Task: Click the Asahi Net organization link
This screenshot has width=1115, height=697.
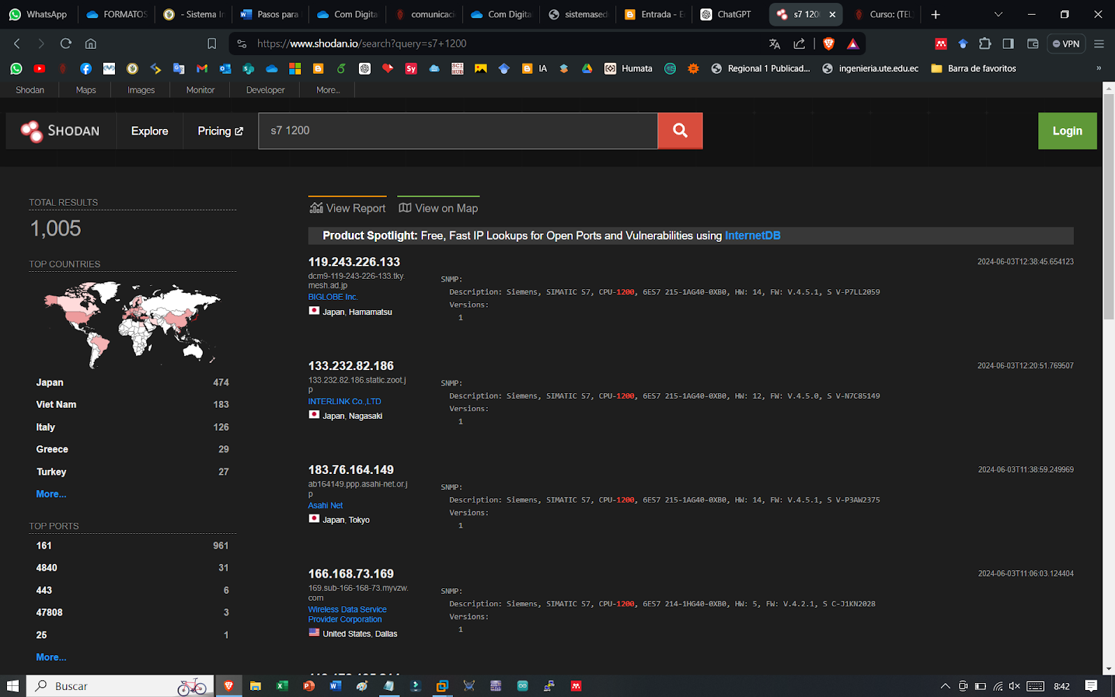Action: [325, 505]
